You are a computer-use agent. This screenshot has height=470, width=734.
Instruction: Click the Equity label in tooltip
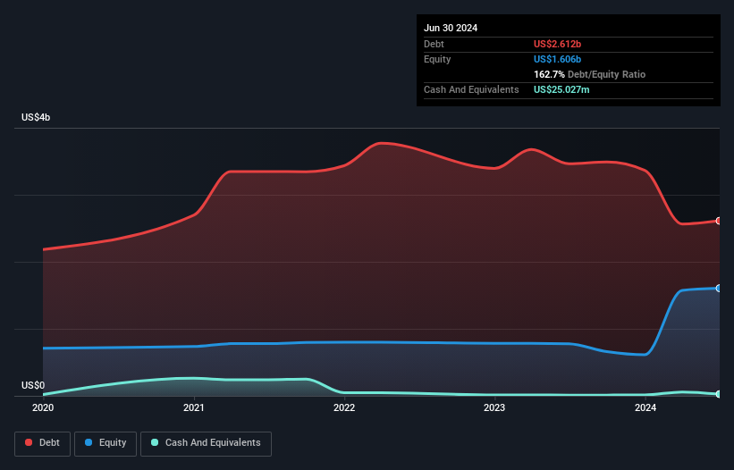click(x=437, y=59)
